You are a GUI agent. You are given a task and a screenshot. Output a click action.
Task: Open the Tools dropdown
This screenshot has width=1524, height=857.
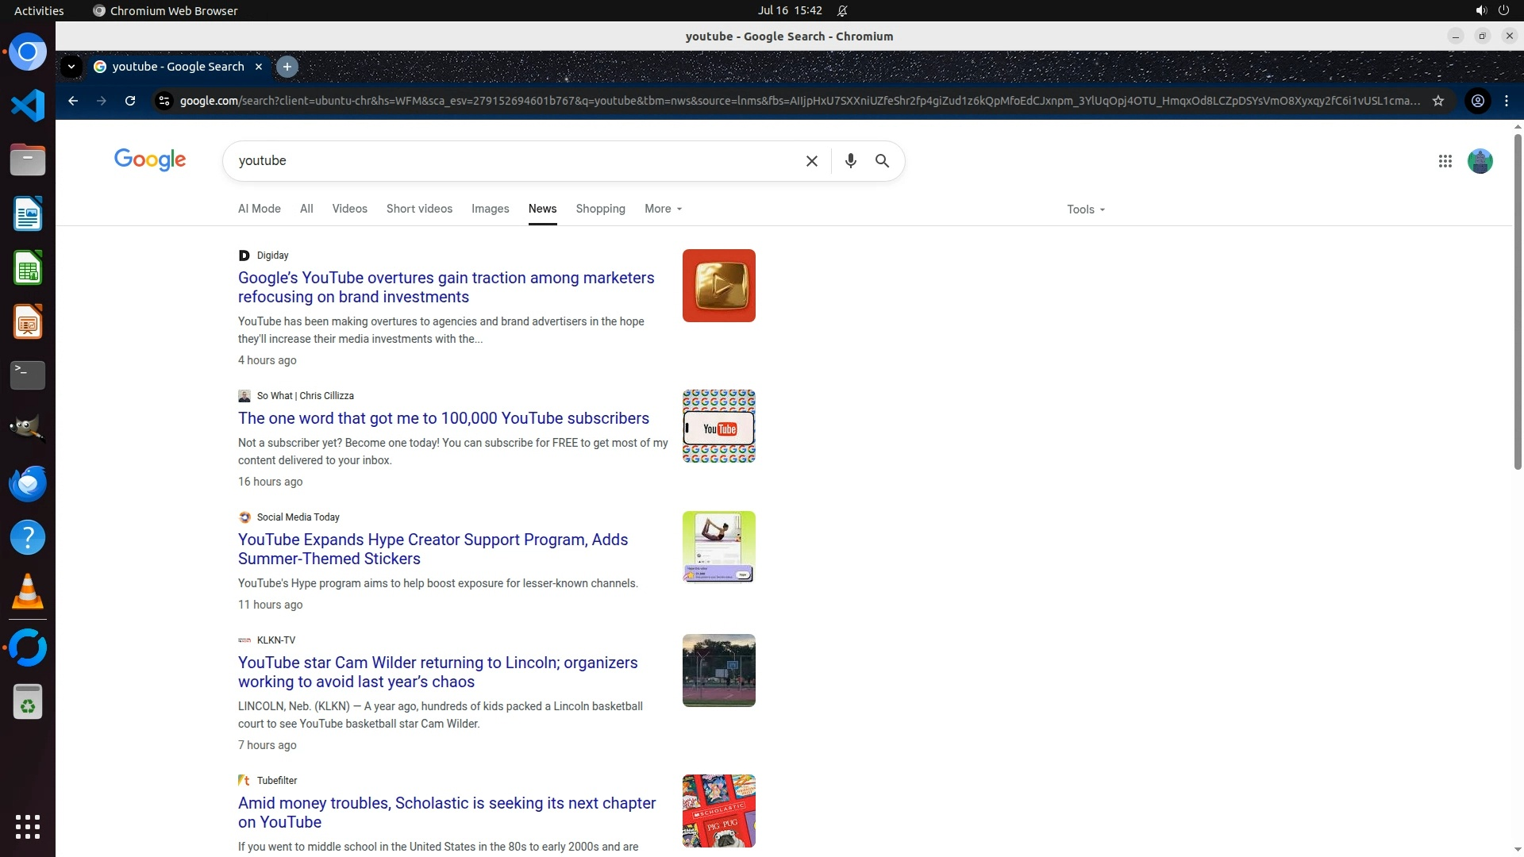click(1085, 209)
